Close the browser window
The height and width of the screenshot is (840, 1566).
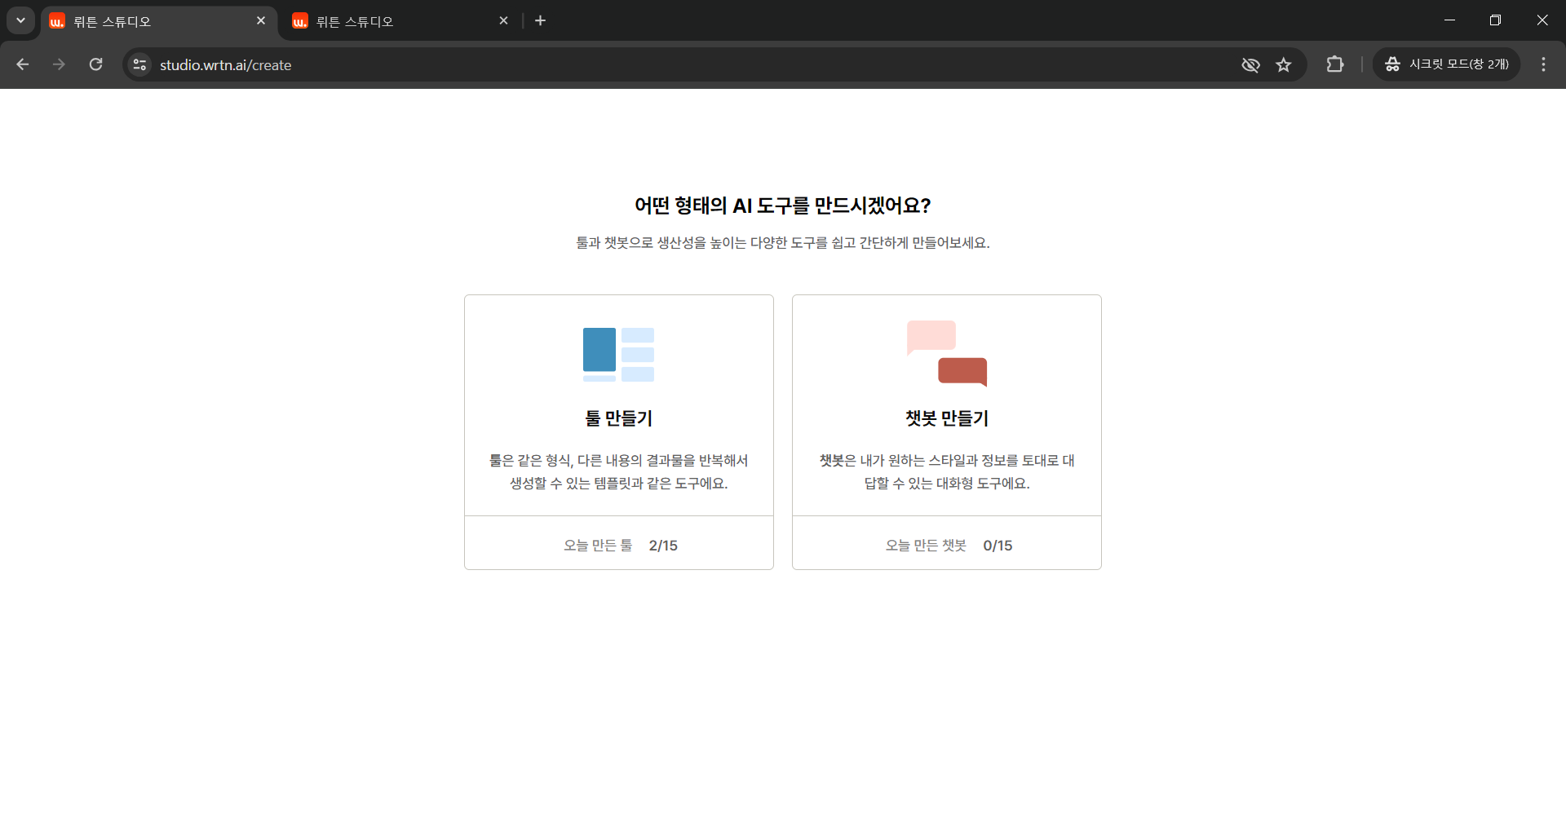coord(1542,20)
